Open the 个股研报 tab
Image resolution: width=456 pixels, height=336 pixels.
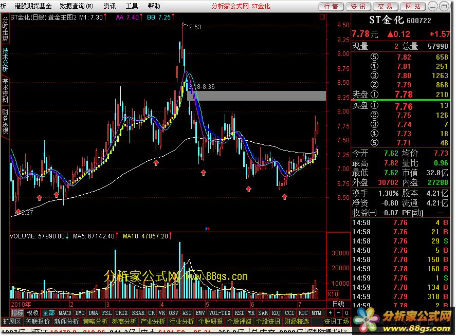[x=210, y=322]
